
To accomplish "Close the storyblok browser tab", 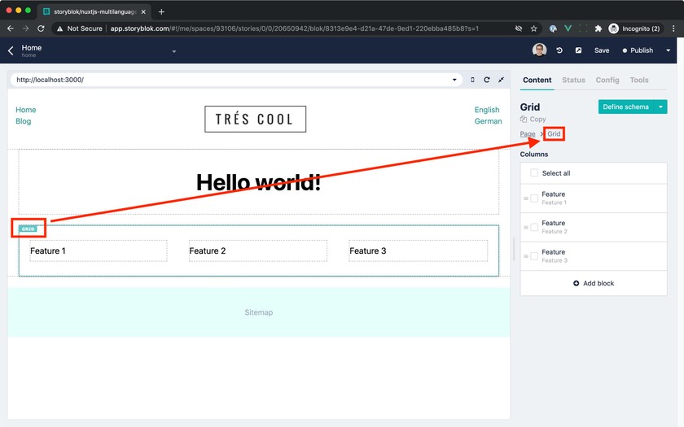I will click(143, 11).
